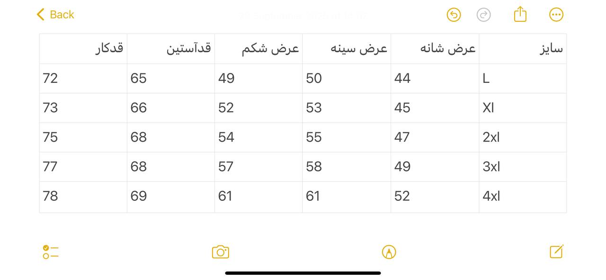The width and height of the screenshot is (606, 280).
Task: Select the قدآستین header cell
Action: click(x=171, y=49)
